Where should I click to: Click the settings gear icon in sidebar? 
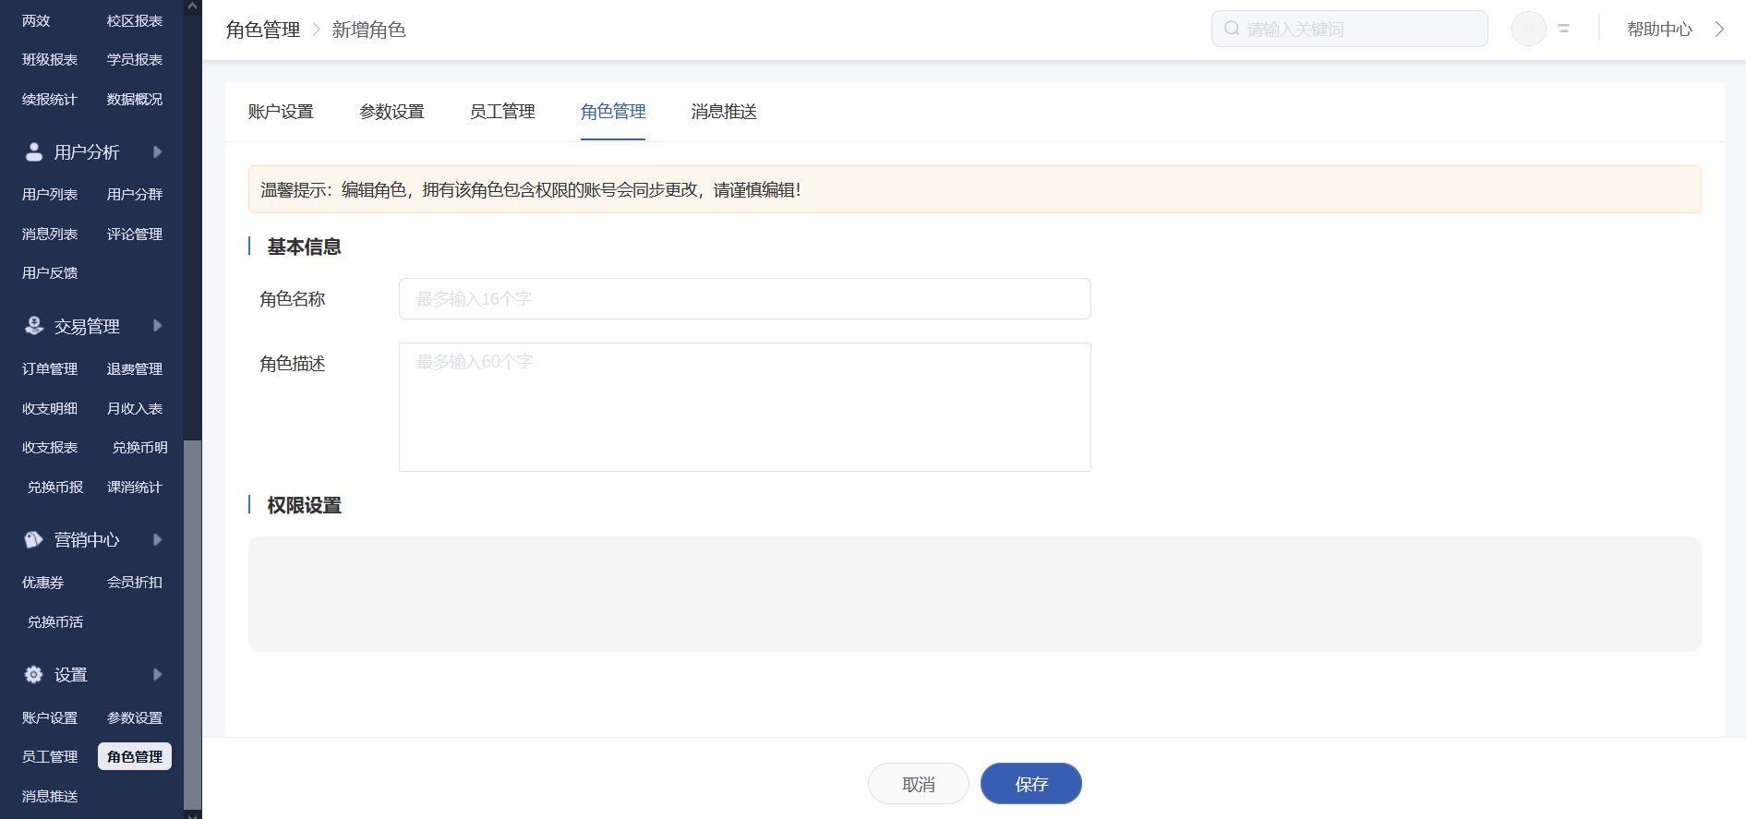34,675
